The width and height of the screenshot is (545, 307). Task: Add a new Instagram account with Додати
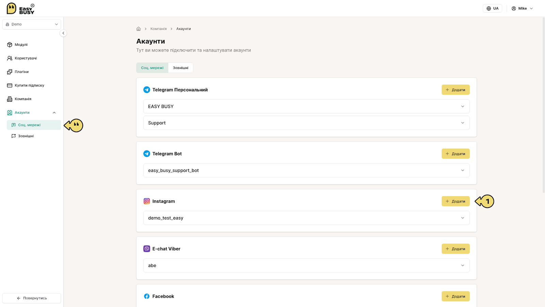tap(455, 201)
